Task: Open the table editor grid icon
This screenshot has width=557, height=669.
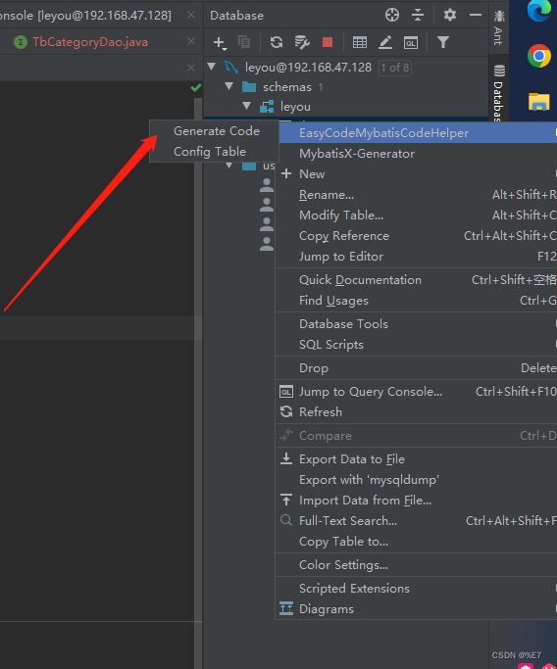Action: tap(360, 42)
